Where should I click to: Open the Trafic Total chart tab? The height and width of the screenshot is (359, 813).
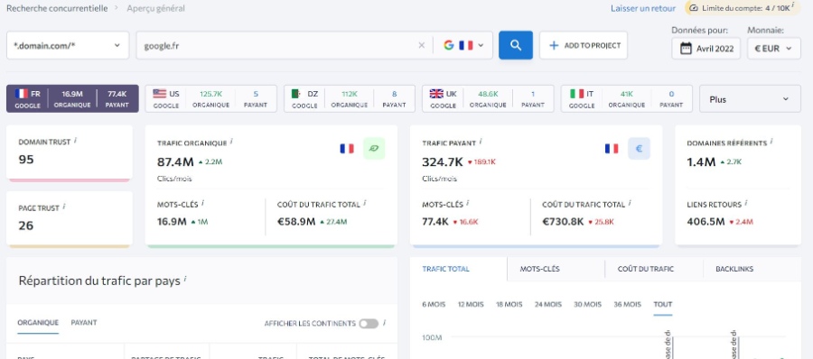[458, 269]
